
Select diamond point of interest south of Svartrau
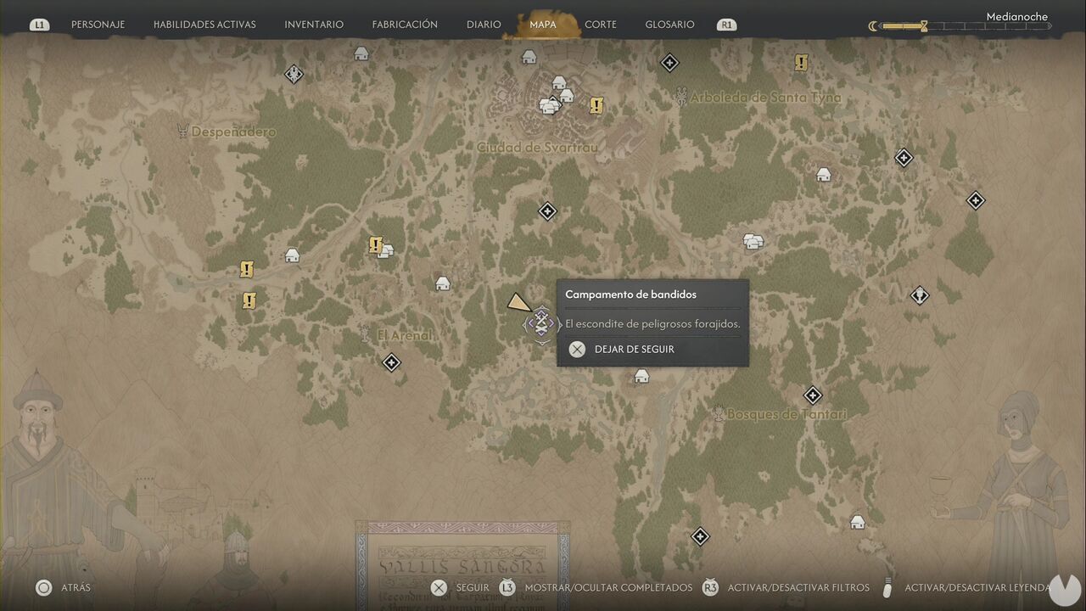point(547,210)
